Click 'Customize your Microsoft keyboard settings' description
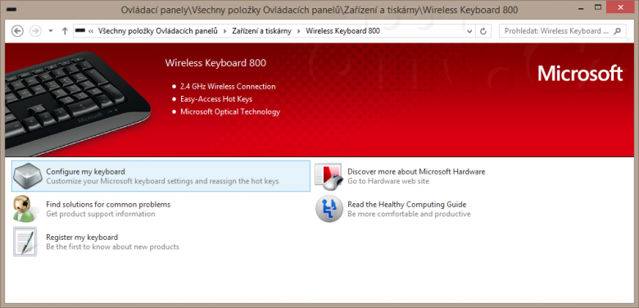The image size is (639, 308). coord(162,181)
